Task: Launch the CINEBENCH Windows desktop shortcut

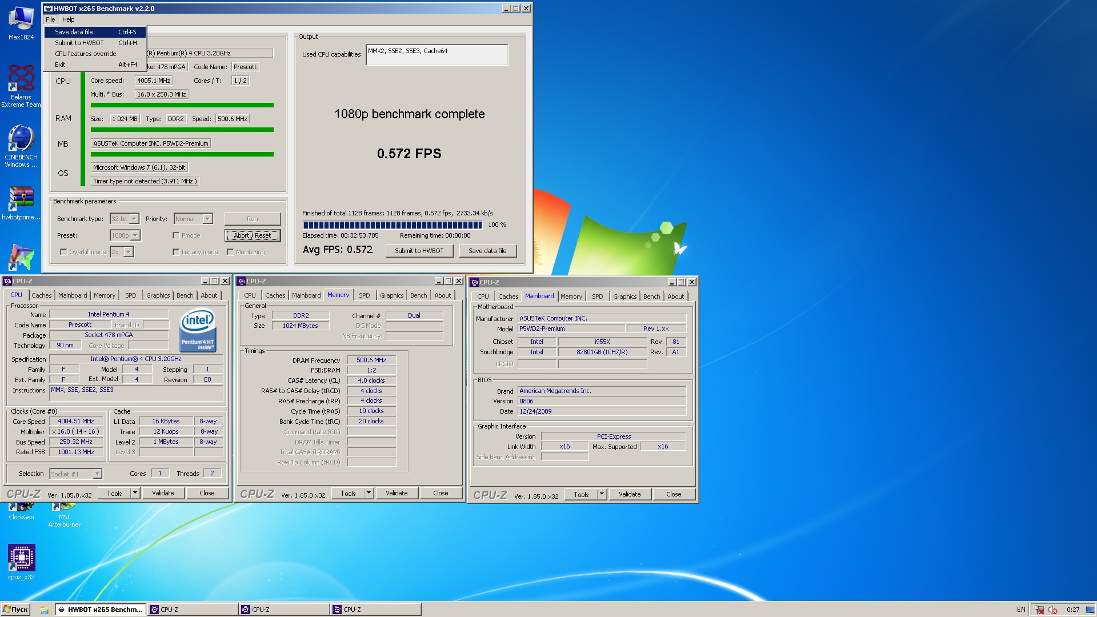Action: (21, 146)
